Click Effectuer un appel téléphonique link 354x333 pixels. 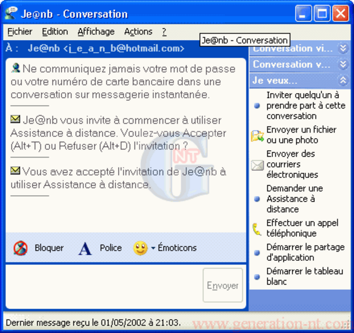[x=302, y=228]
